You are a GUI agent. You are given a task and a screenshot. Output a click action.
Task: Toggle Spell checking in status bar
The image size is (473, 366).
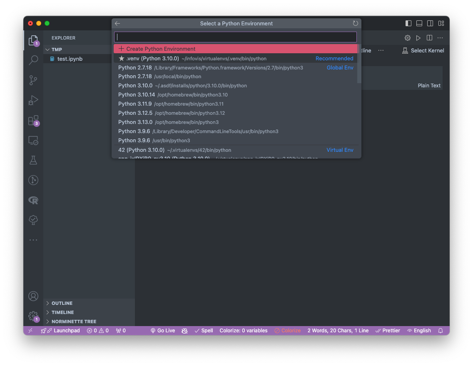[204, 331]
